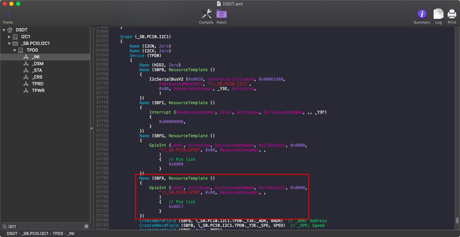Select the TPWR method in tree
The width and height of the screenshot is (460, 237).
[45, 91]
